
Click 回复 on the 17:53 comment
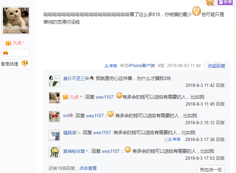point(221,158)
